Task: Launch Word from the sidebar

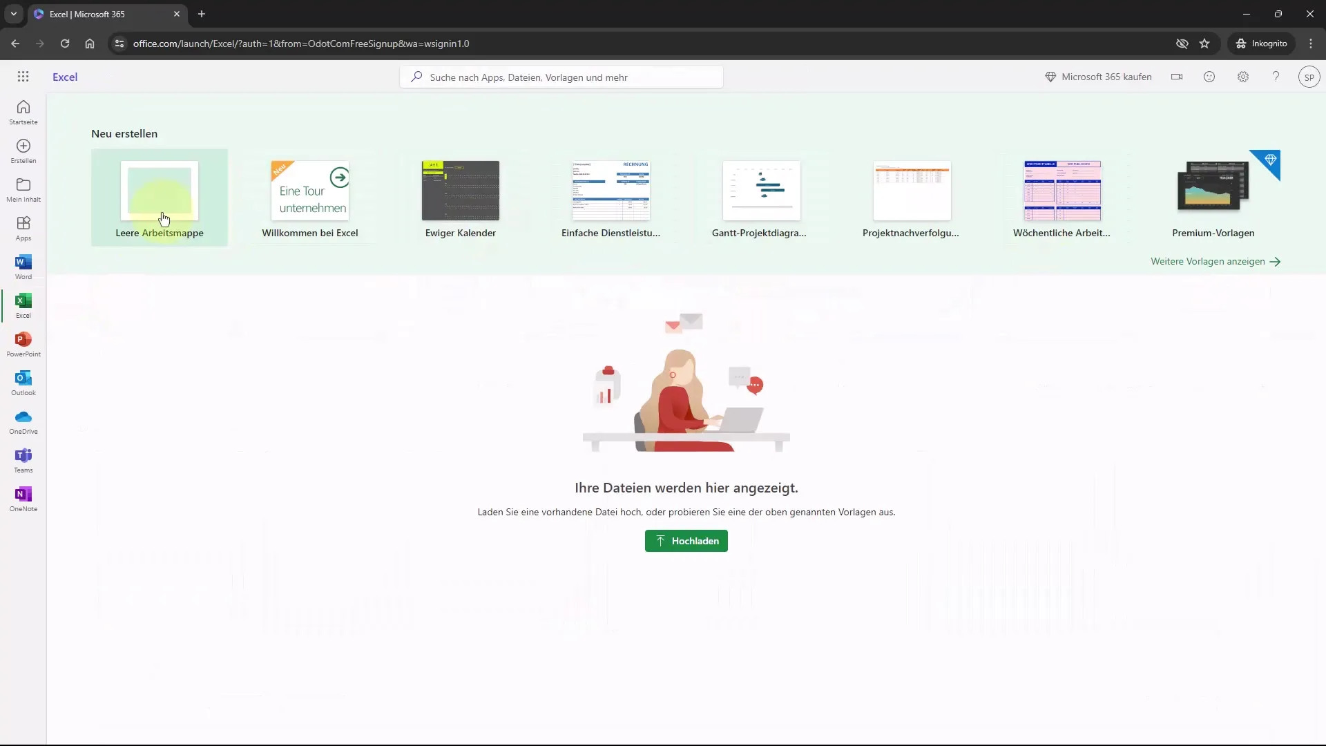Action: [23, 267]
